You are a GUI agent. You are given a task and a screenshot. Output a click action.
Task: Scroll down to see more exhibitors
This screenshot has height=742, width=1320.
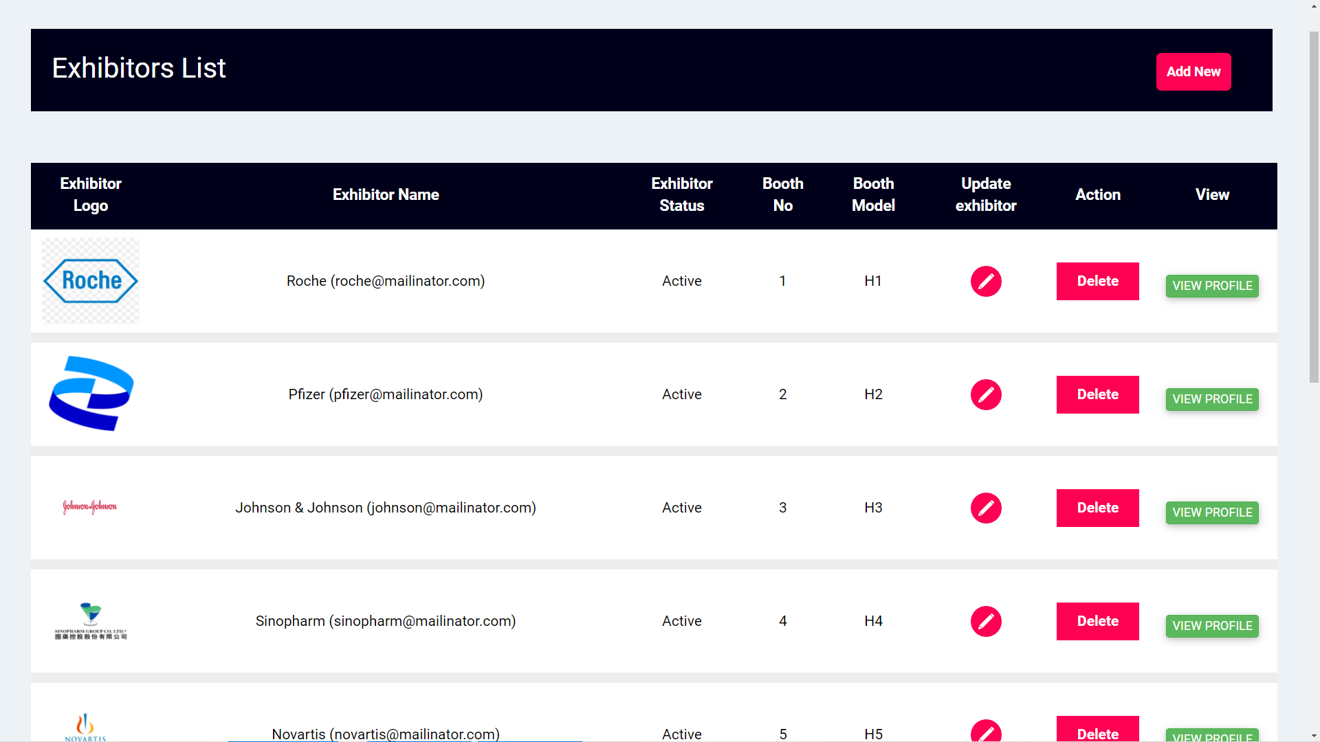(x=1314, y=736)
